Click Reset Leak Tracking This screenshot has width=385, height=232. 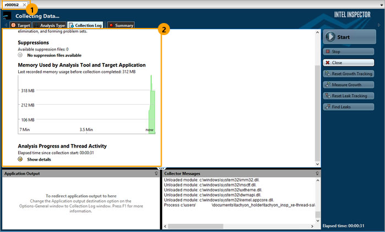point(349,95)
